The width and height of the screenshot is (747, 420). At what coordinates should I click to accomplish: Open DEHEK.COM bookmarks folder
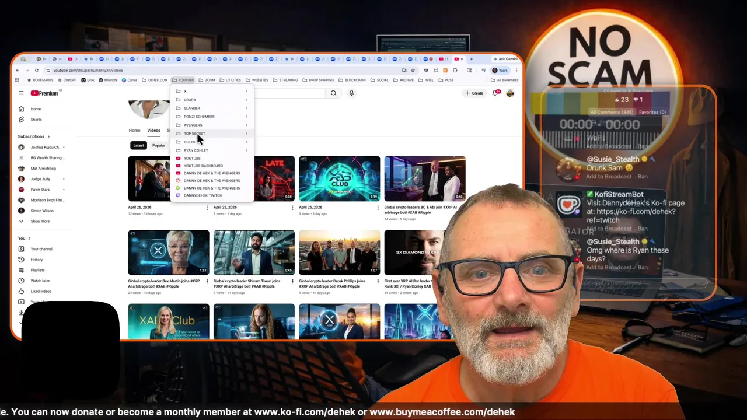[x=155, y=80]
